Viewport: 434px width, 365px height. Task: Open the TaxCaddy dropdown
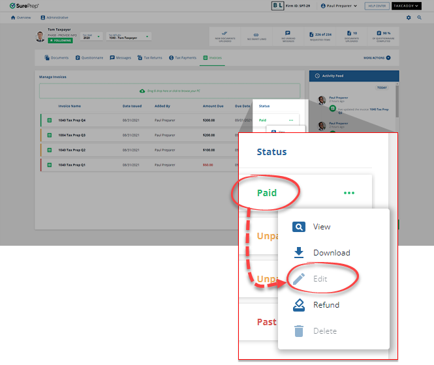tap(407, 6)
